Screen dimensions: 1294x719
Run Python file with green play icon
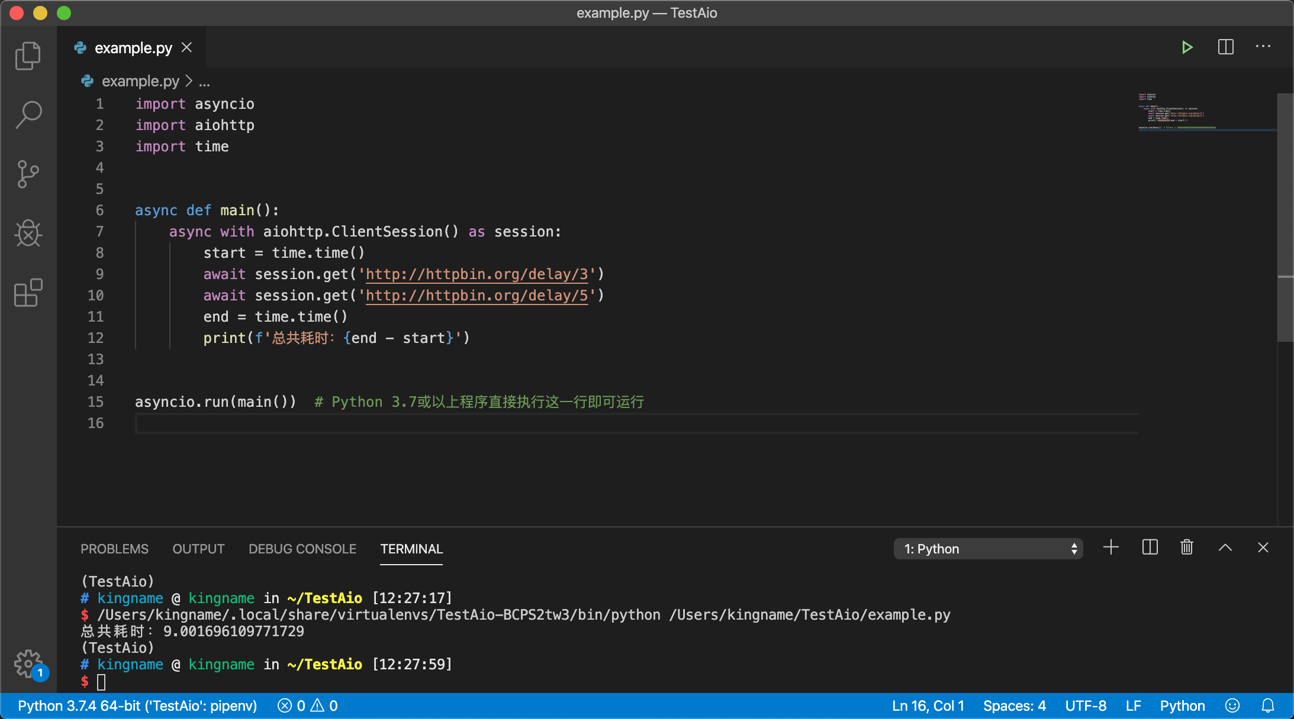[1187, 47]
